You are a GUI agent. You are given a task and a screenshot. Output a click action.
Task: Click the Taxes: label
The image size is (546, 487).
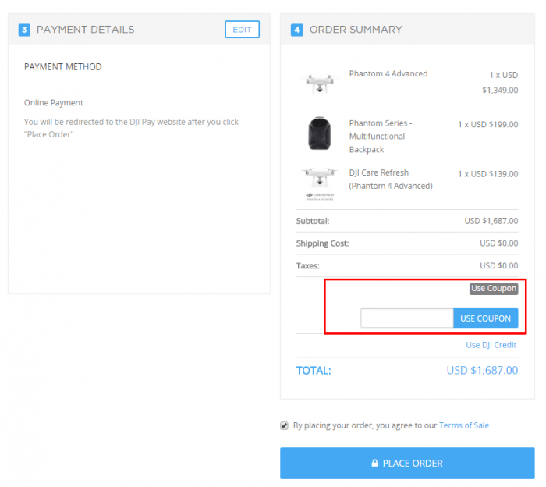tap(308, 266)
